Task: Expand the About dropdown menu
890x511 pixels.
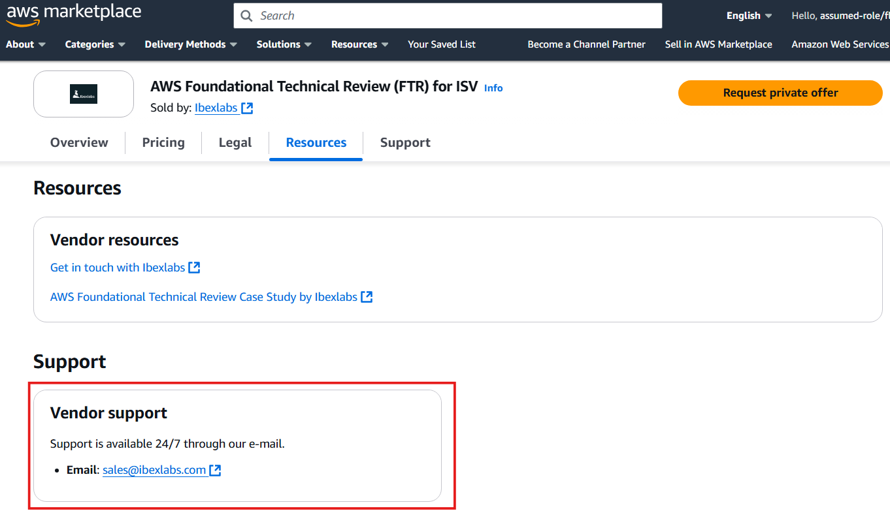Action: [x=25, y=44]
